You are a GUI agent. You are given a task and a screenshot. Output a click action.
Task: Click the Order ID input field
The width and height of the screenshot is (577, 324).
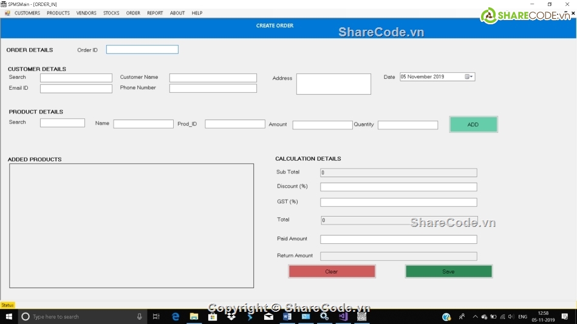(142, 50)
